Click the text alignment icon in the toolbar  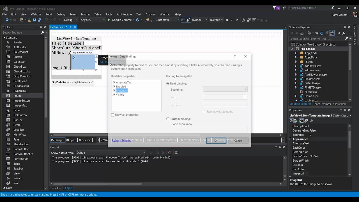click(254, 20)
